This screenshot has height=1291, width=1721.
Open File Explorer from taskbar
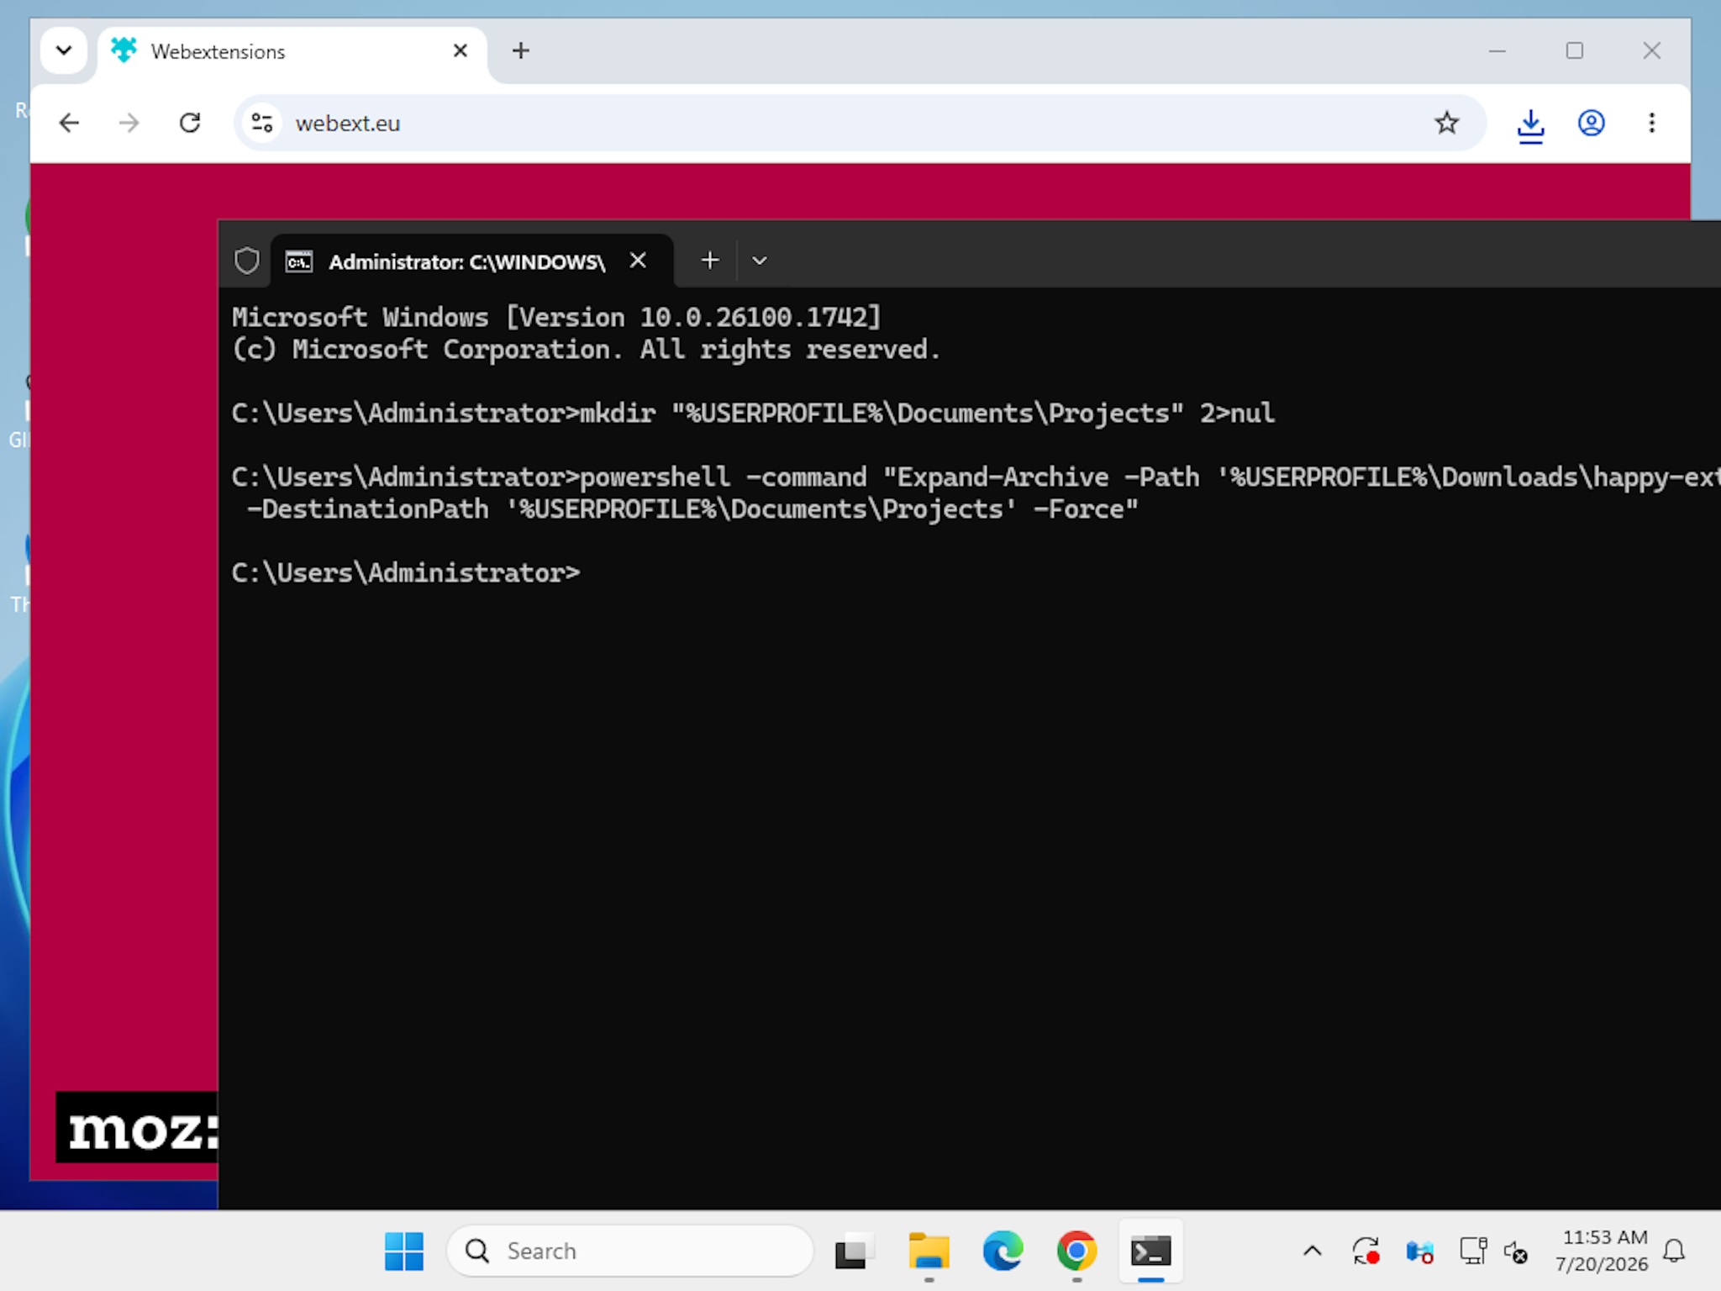point(929,1251)
